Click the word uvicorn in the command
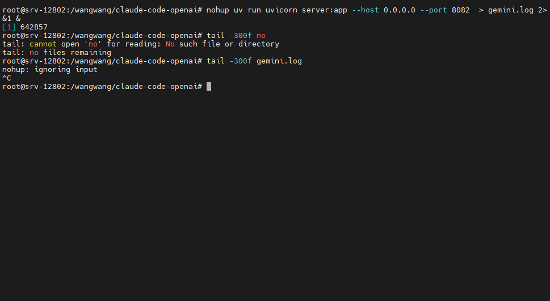Screen dimensions: 550x301 (282, 10)
